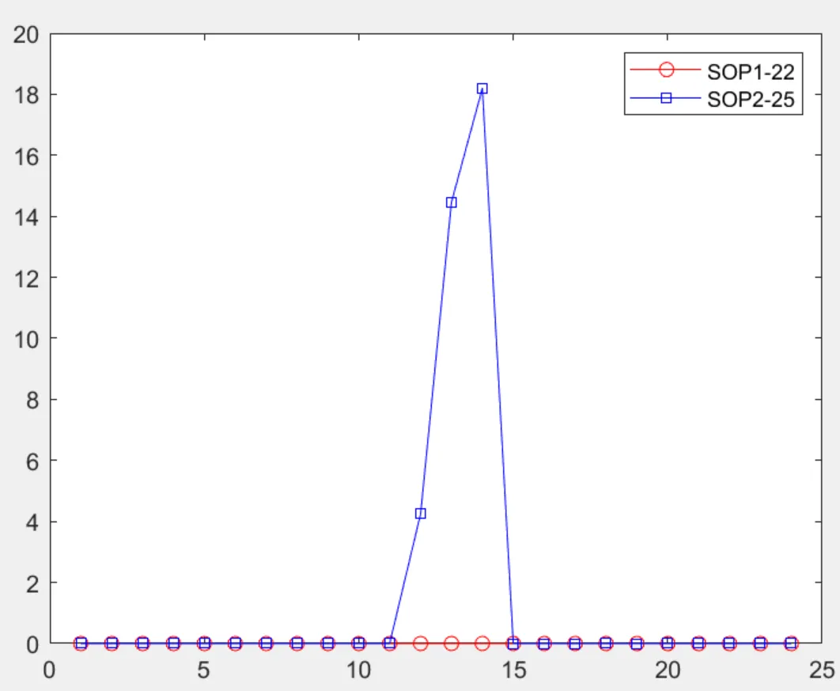Click the y-axis tick label 4
Viewport: 840px width, 691px height.
(32, 522)
